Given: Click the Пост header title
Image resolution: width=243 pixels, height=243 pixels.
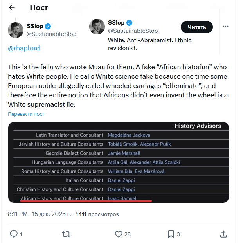Looking at the screenshot, I should click(39, 7).
